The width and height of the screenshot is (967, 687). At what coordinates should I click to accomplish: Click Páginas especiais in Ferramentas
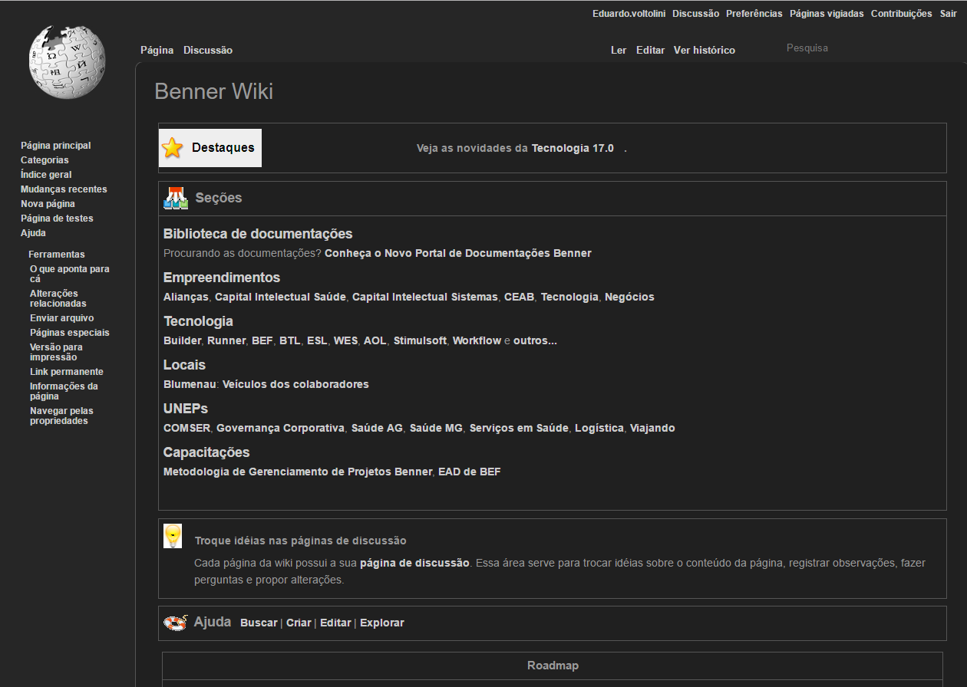(69, 333)
